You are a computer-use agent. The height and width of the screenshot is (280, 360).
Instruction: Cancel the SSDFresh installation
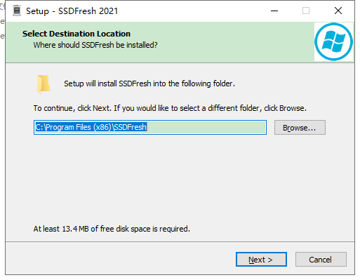click(321, 260)
